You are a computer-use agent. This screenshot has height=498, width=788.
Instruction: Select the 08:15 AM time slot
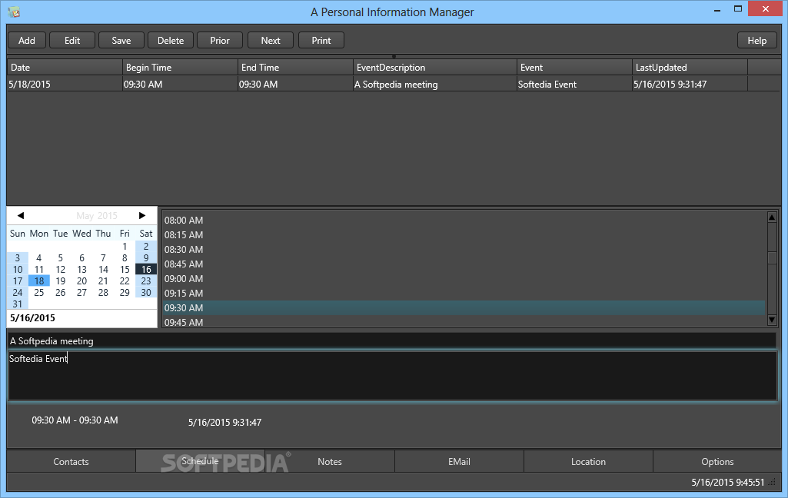pyautogui.click(x=464, y=234)
